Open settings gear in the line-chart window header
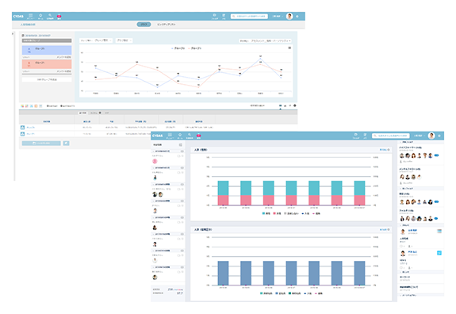The image size is (456, 314). coord(297,17)
